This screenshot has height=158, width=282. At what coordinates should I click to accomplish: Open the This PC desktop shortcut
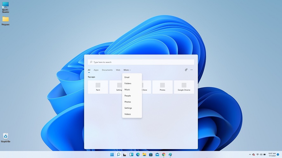tap(5, 7)
